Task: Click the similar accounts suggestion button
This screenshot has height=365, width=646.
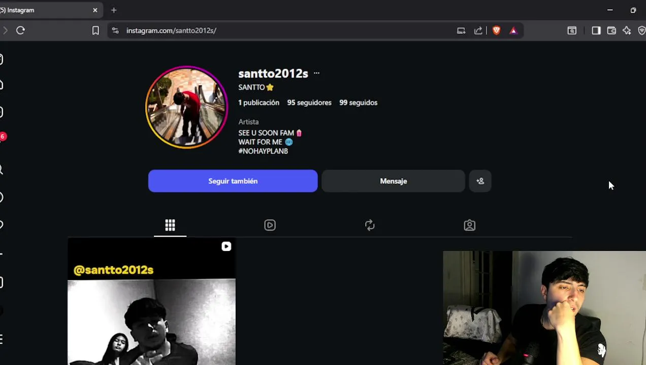Action: click(x=480, y=181)
